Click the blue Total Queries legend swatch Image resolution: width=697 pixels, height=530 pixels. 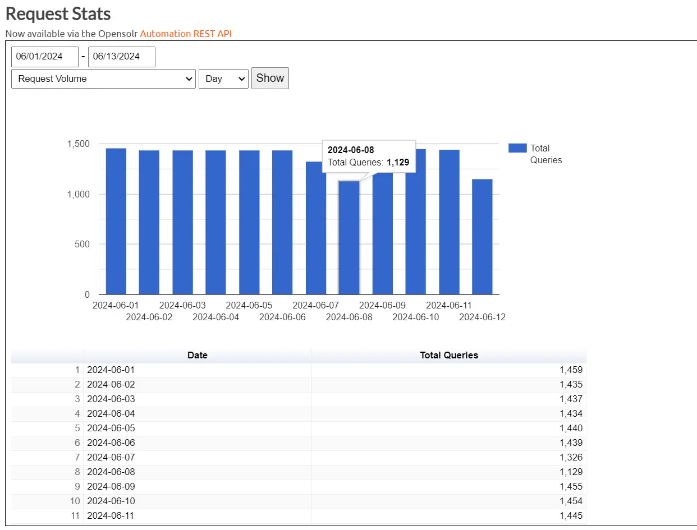pyautogui.click(x=517, y=148)
